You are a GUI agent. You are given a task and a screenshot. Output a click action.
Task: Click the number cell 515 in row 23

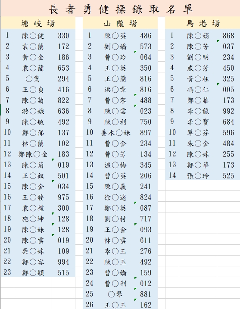64,272
